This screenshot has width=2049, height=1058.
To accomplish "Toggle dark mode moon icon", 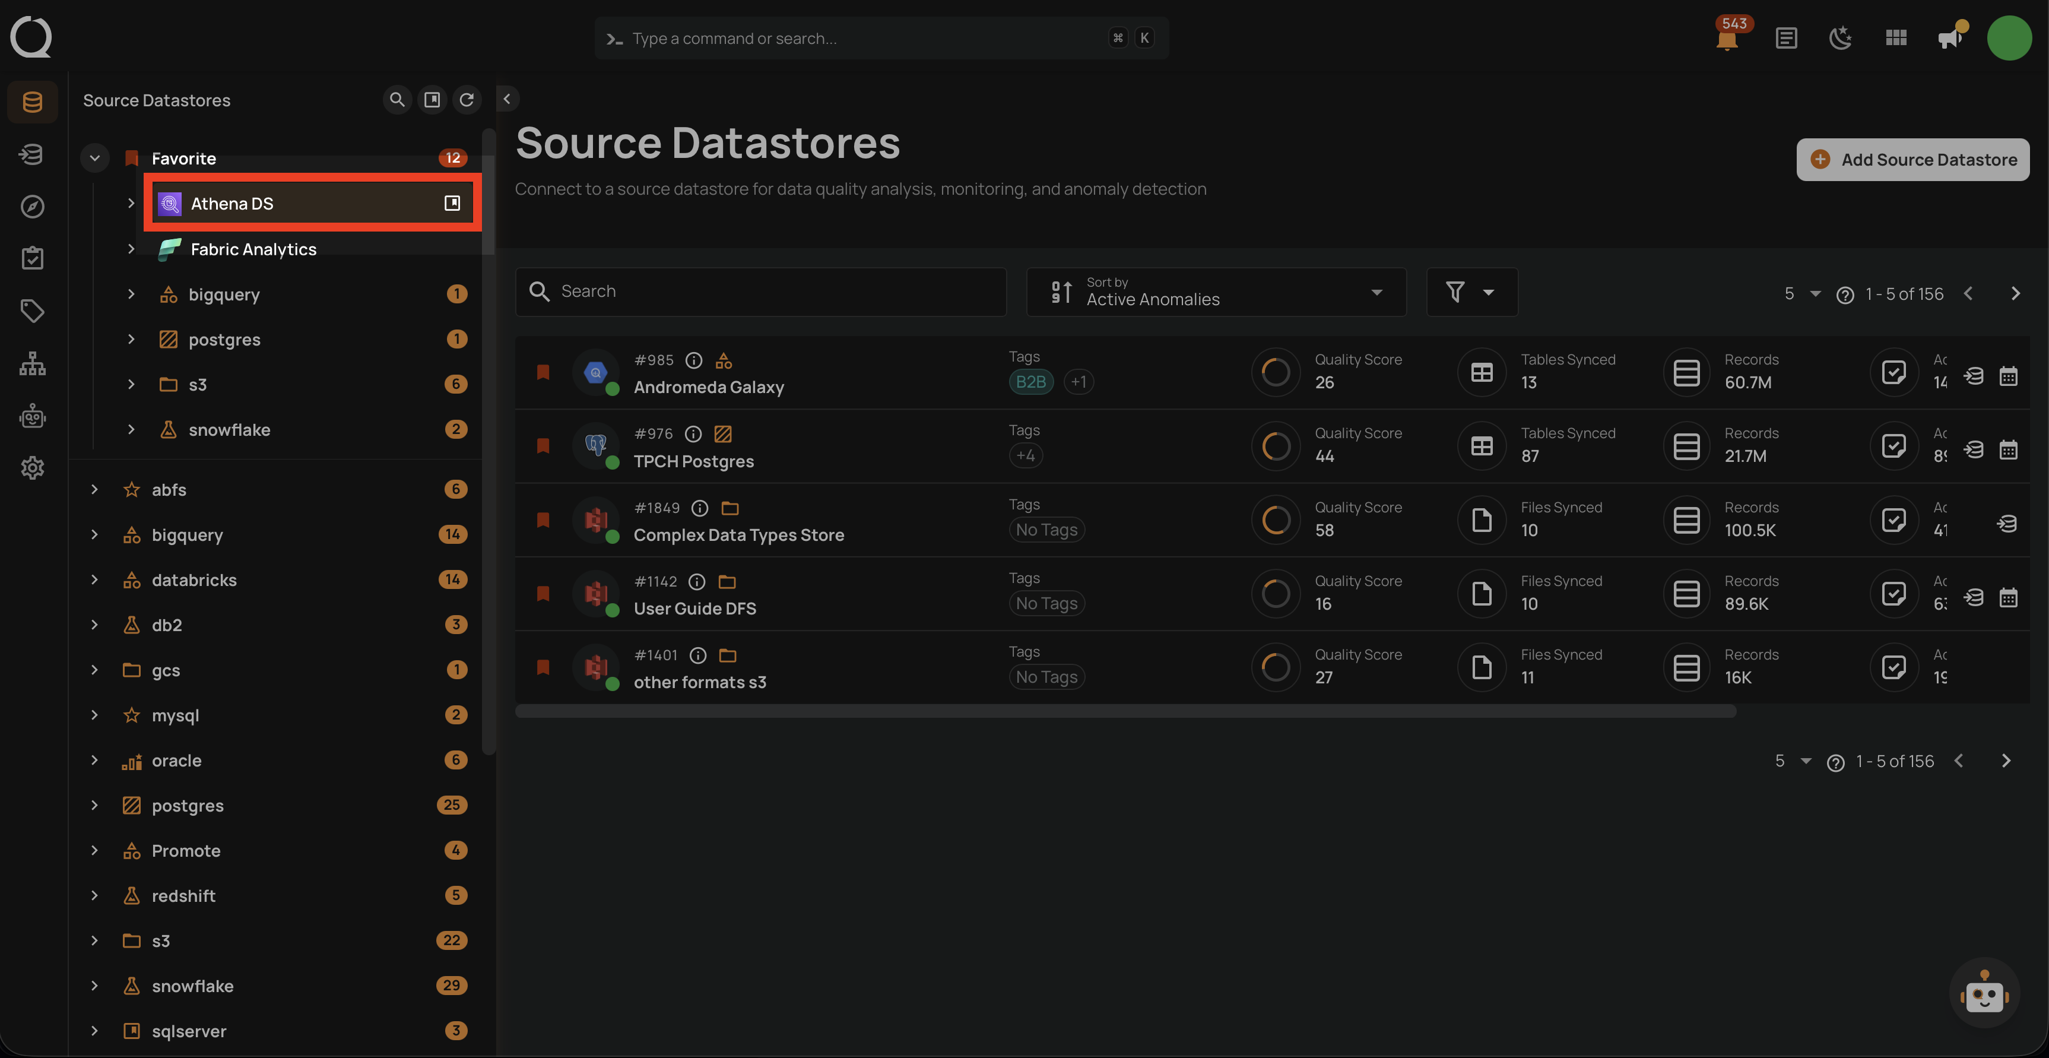I will (1841, 38).
